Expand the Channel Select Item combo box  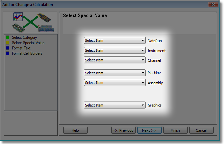click(x=115, y=60)
